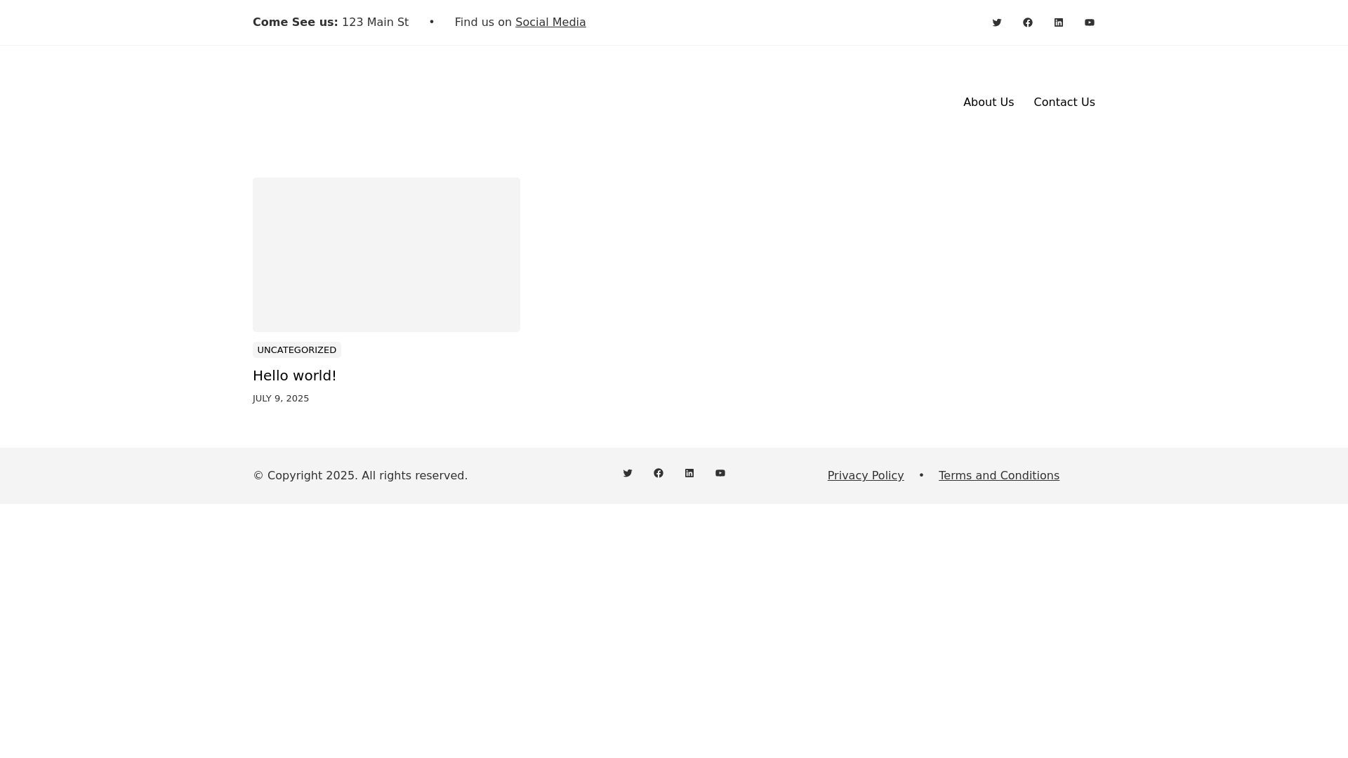Viewport: 1348px width, 758px height.
Task: Open the Privacy Policy link
Action: pos(866,476)
